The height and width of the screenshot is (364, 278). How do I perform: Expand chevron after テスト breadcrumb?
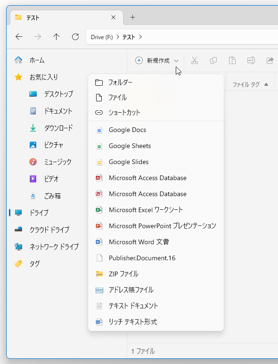[140, 37]
